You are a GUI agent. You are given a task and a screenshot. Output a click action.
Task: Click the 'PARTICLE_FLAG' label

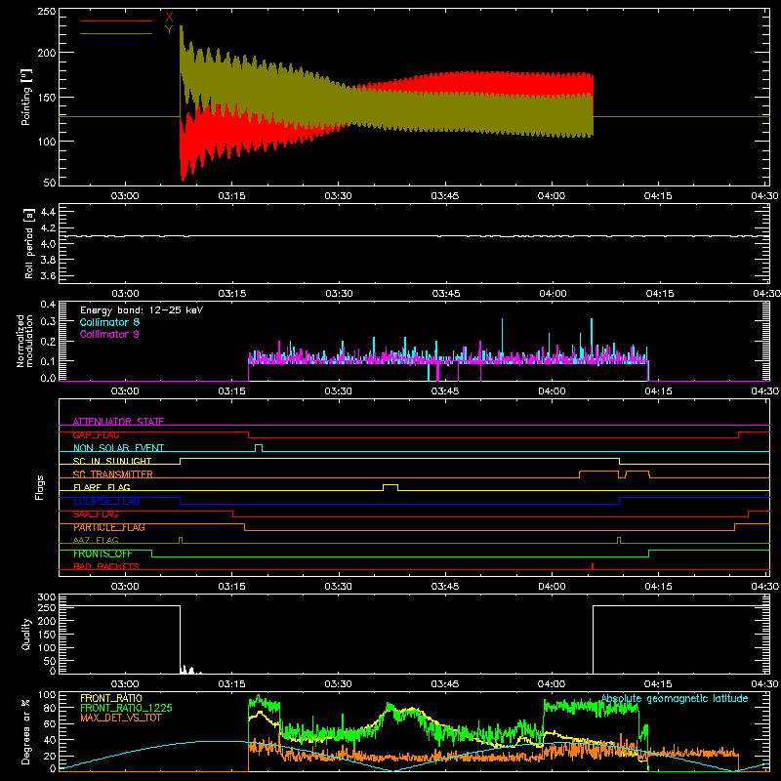(x=109, y=527)
